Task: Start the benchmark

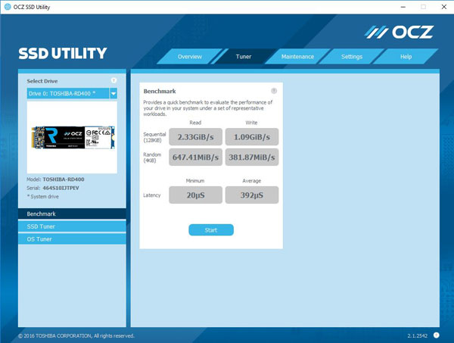Action: [x=211, y=230]
